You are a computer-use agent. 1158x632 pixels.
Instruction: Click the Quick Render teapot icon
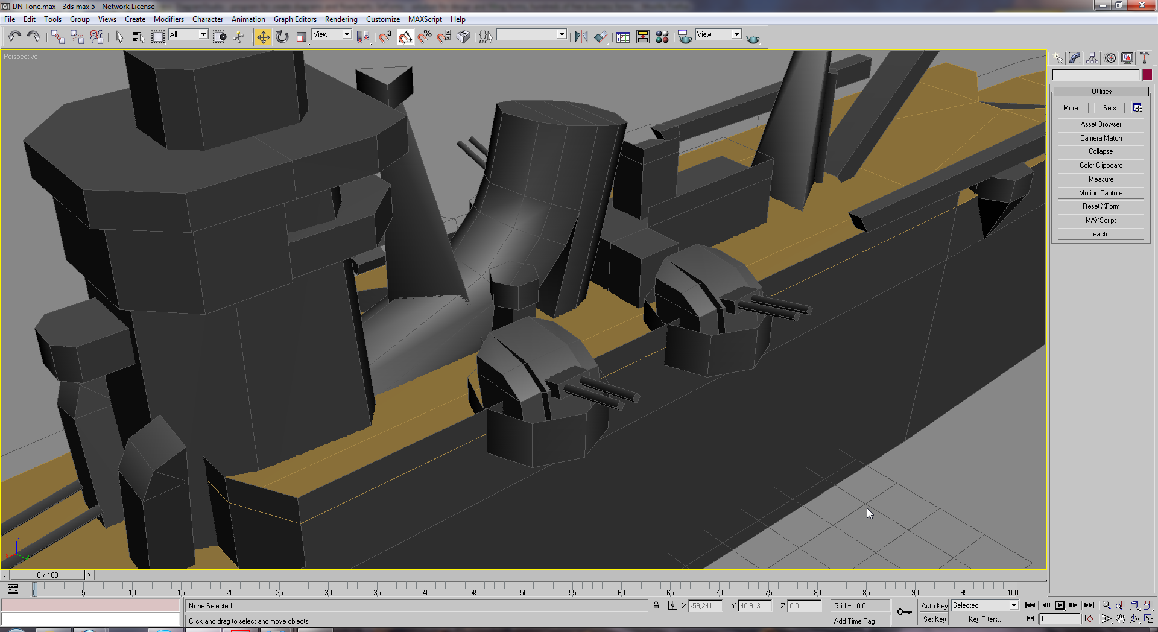click(x=753, y=39)
